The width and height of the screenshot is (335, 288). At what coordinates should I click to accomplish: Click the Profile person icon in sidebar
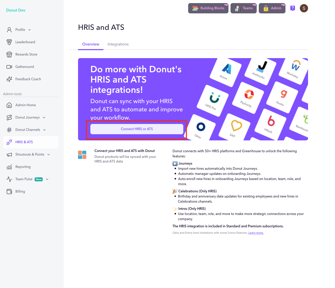tap(9, 30)
